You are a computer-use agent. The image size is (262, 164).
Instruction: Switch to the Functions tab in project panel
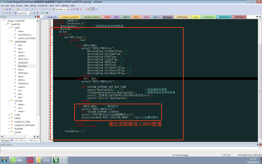tap(24, 140)
